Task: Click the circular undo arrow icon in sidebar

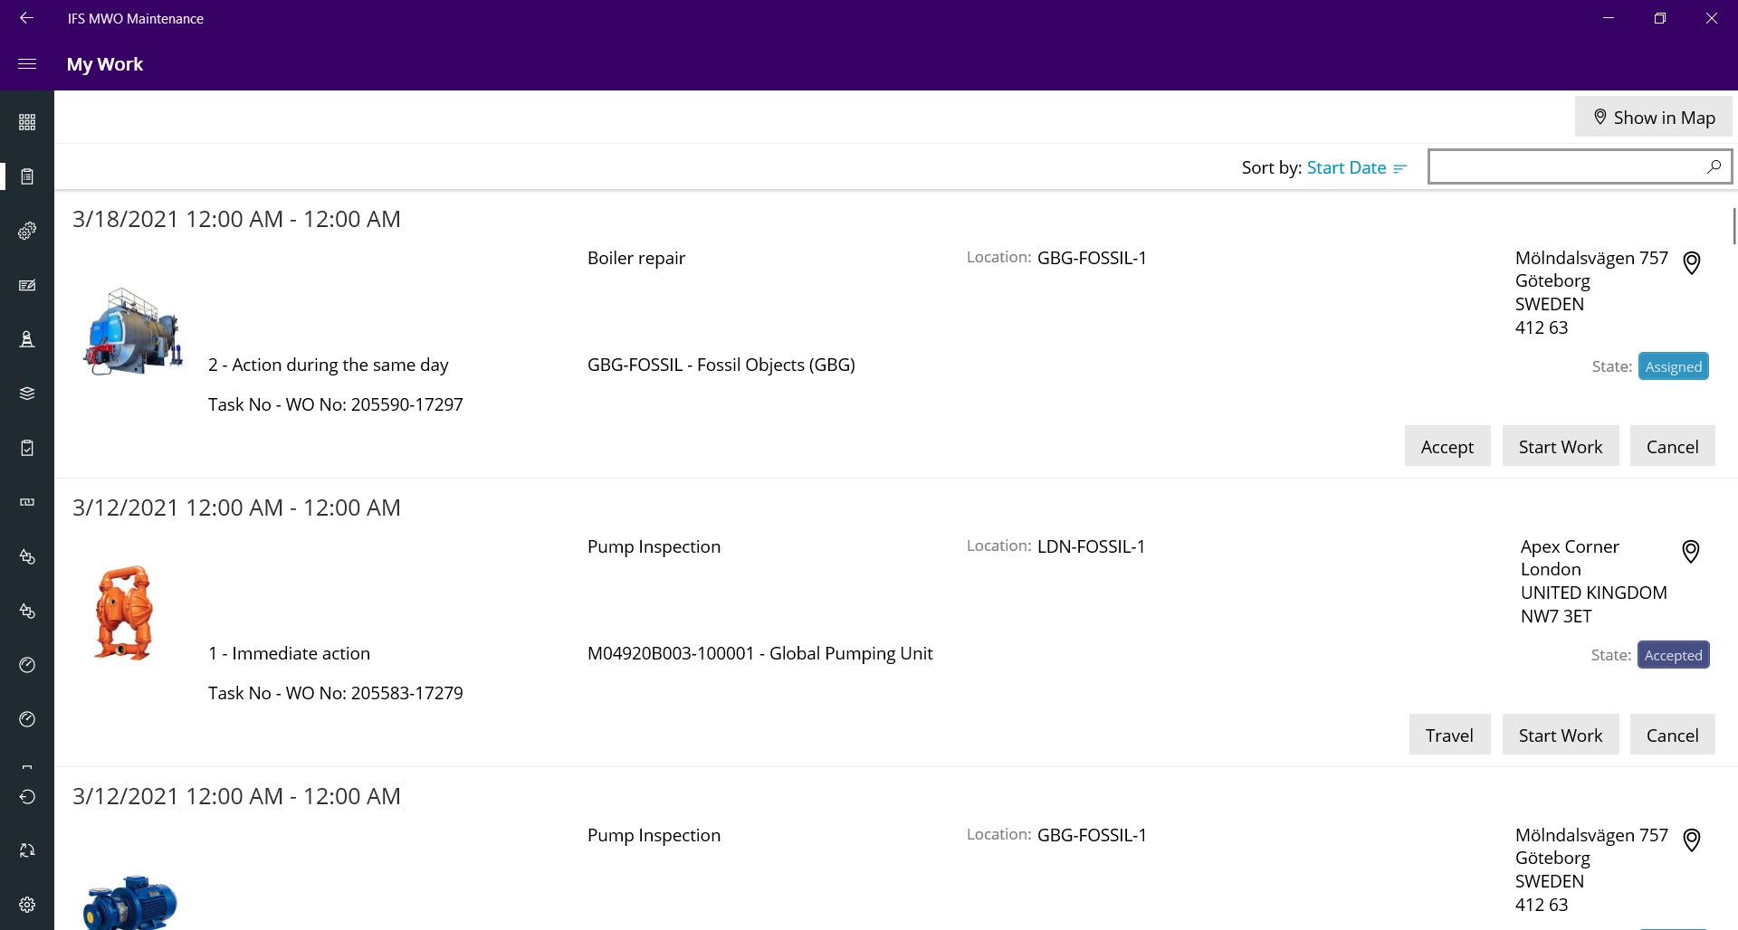Action: point(27,796)
